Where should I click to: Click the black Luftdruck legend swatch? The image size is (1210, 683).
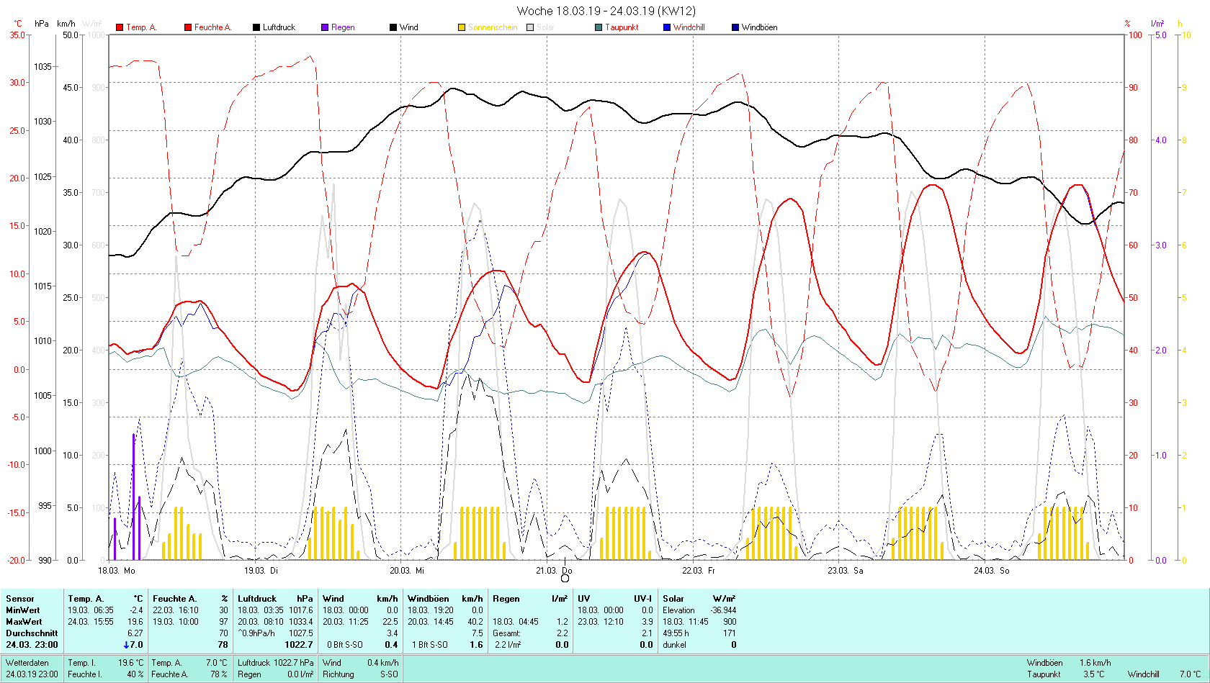point(256,27)
